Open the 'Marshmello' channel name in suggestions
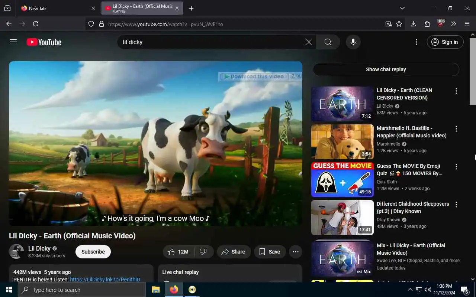The width and height of the screenshot is (476, 297). pos(389,144)
